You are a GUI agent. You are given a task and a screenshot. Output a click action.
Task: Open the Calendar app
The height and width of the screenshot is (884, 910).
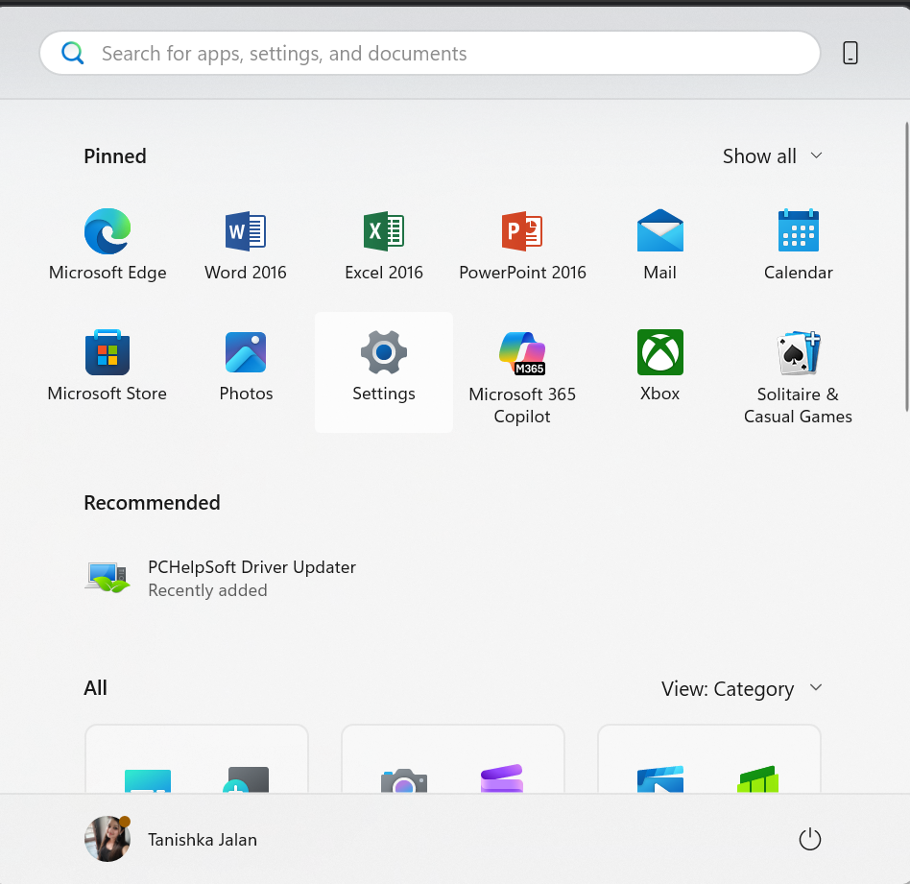tap(798, 245)
